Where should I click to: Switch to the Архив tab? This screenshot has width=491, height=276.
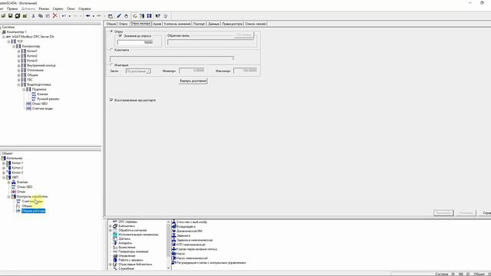(x=157, y=24)
